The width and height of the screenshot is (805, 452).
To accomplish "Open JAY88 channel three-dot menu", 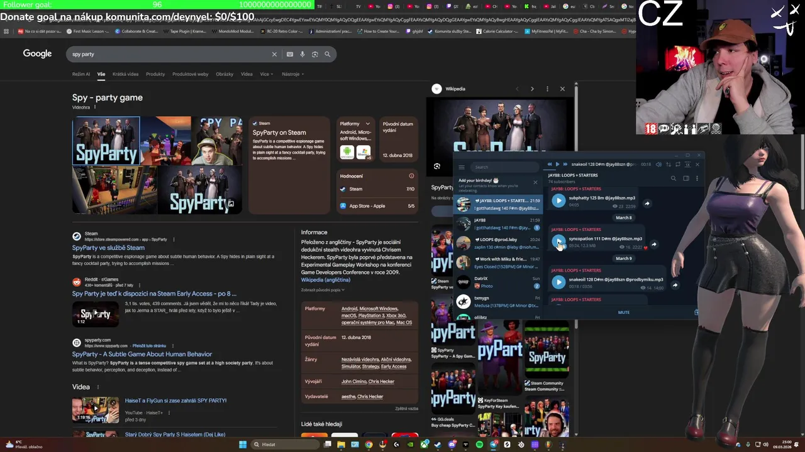I will [696, 178].
